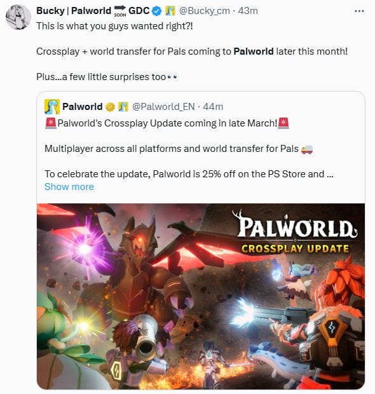Click the SOON arrow emoji in display name
Image resolution: width=375 pixels, height=394 pixels.
(120, 11)
